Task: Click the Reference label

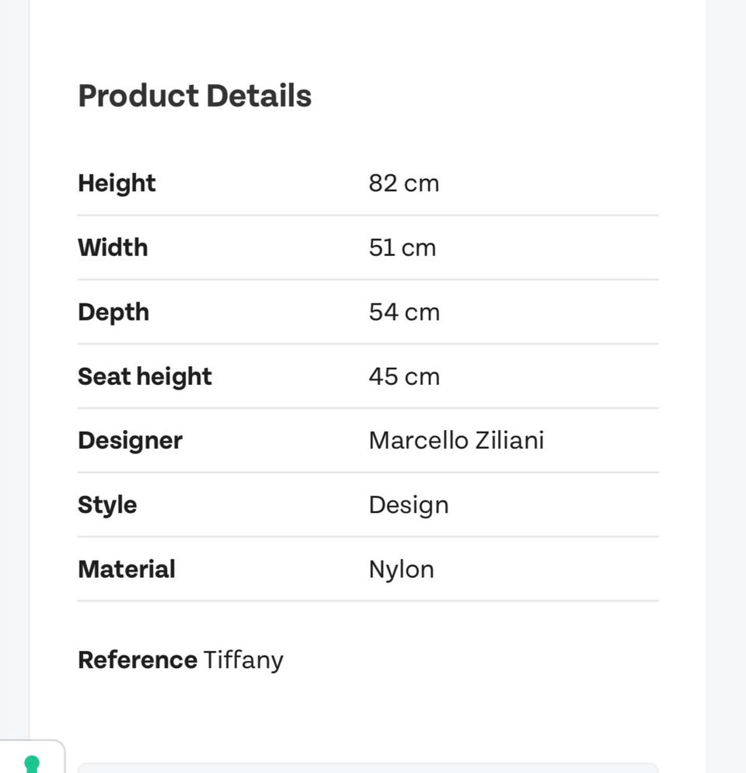Action: (x=137, y=659)
